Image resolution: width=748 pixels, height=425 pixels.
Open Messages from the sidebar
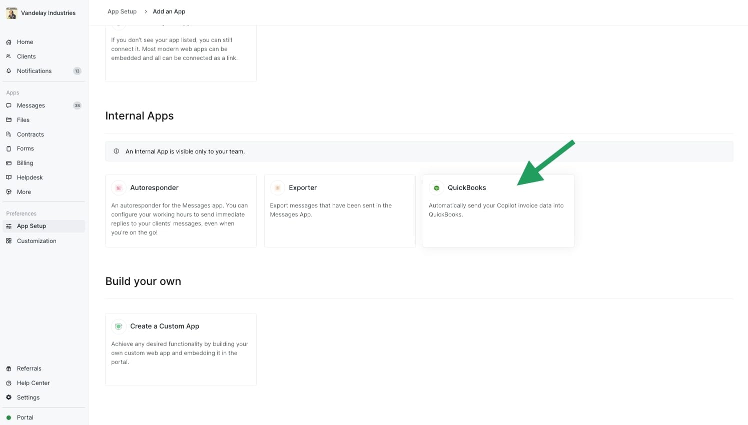pyautogui.click(x=31, y=105)
